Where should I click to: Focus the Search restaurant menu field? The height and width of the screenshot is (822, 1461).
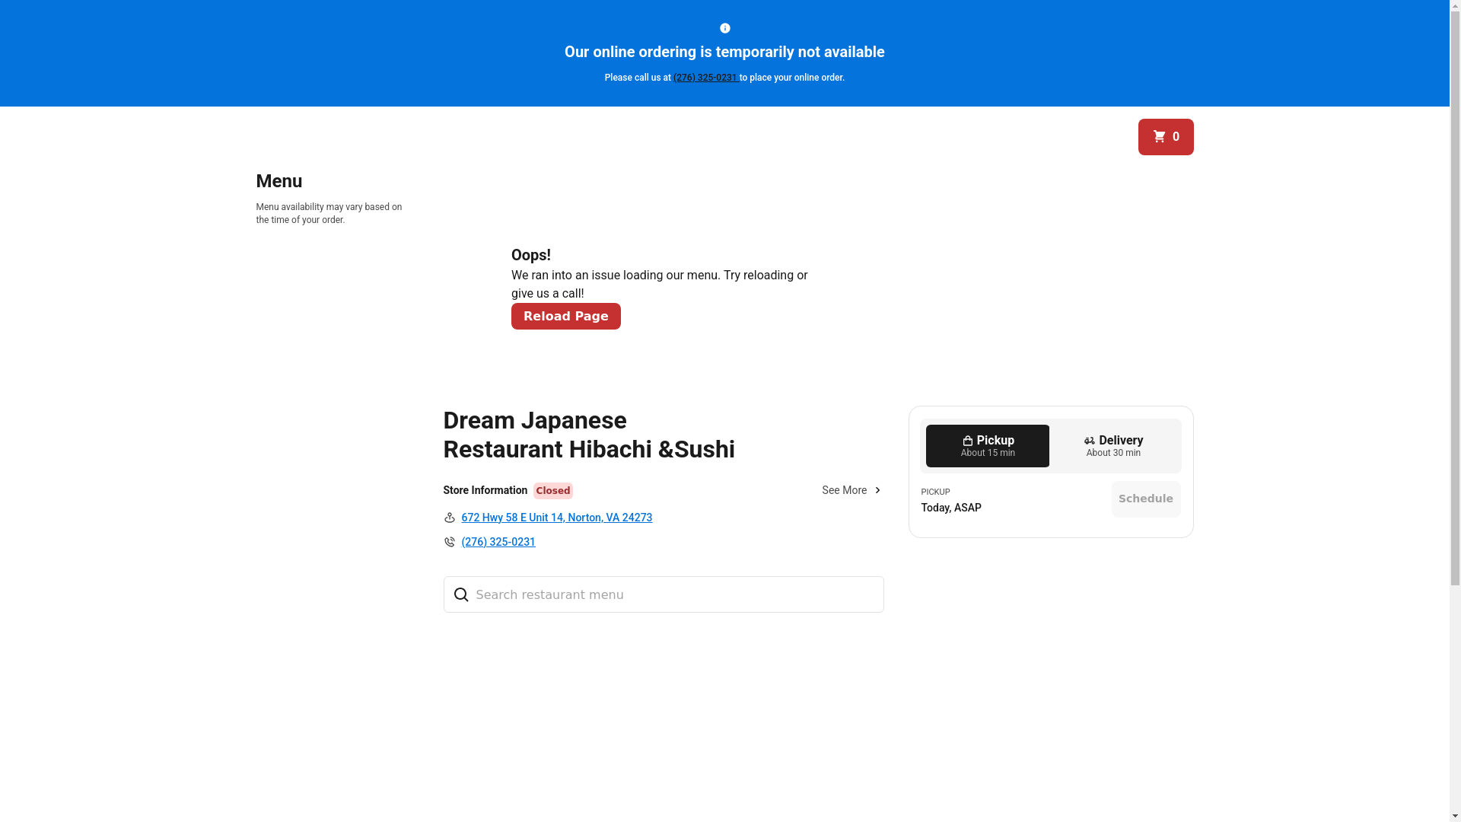point(663,594)
